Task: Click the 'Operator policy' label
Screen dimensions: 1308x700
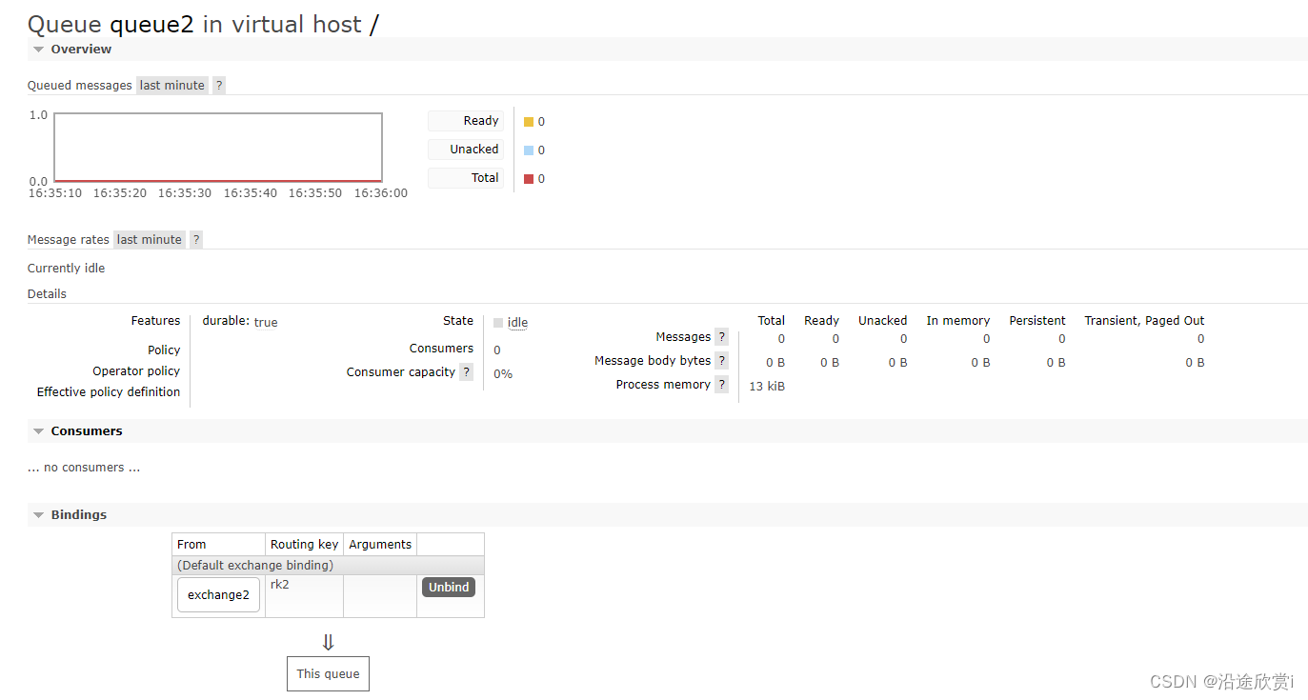Action: pyautogui.click(x=136, y=371)
